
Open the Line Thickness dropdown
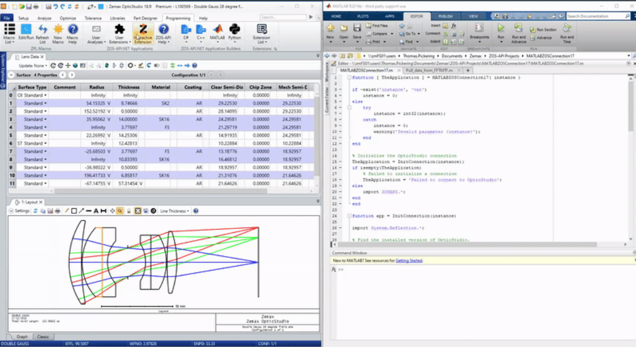click(174, 210)
